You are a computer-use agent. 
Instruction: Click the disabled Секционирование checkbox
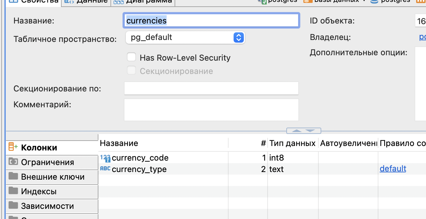[x=131, y=70]
